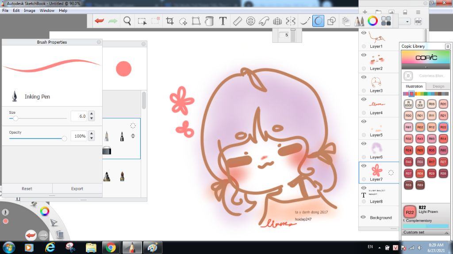The height and width of the screenshot is (254, 453).
Task: Hide Layer5 using its eye icon
Action: point(364,122)
